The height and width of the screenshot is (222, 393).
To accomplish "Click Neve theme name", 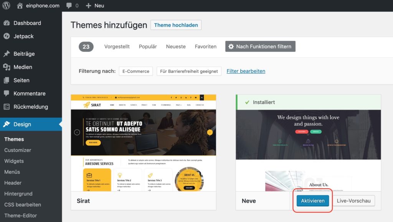I will point(249,201).
